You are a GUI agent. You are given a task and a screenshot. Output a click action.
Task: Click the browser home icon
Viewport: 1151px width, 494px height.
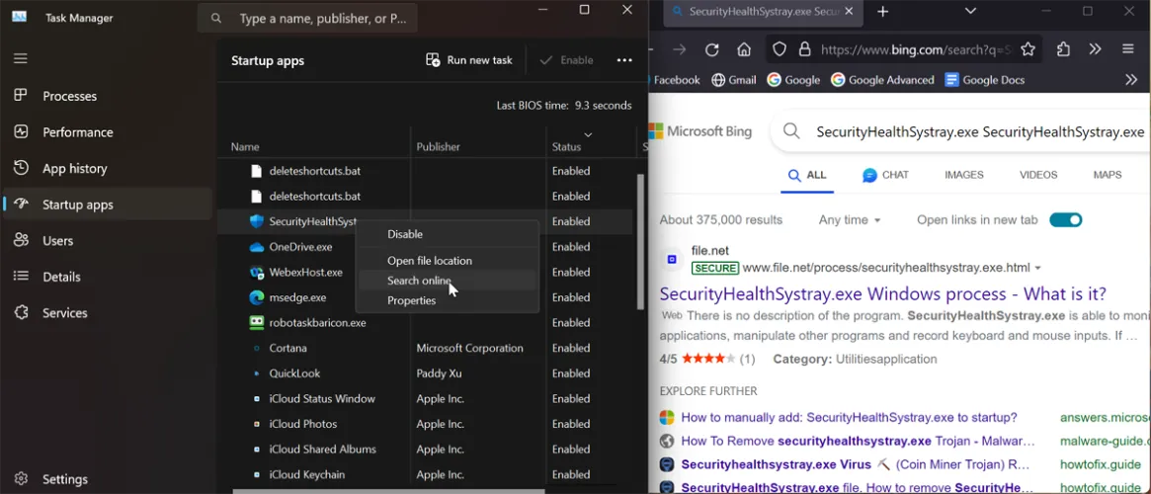[x=744, y=49]
